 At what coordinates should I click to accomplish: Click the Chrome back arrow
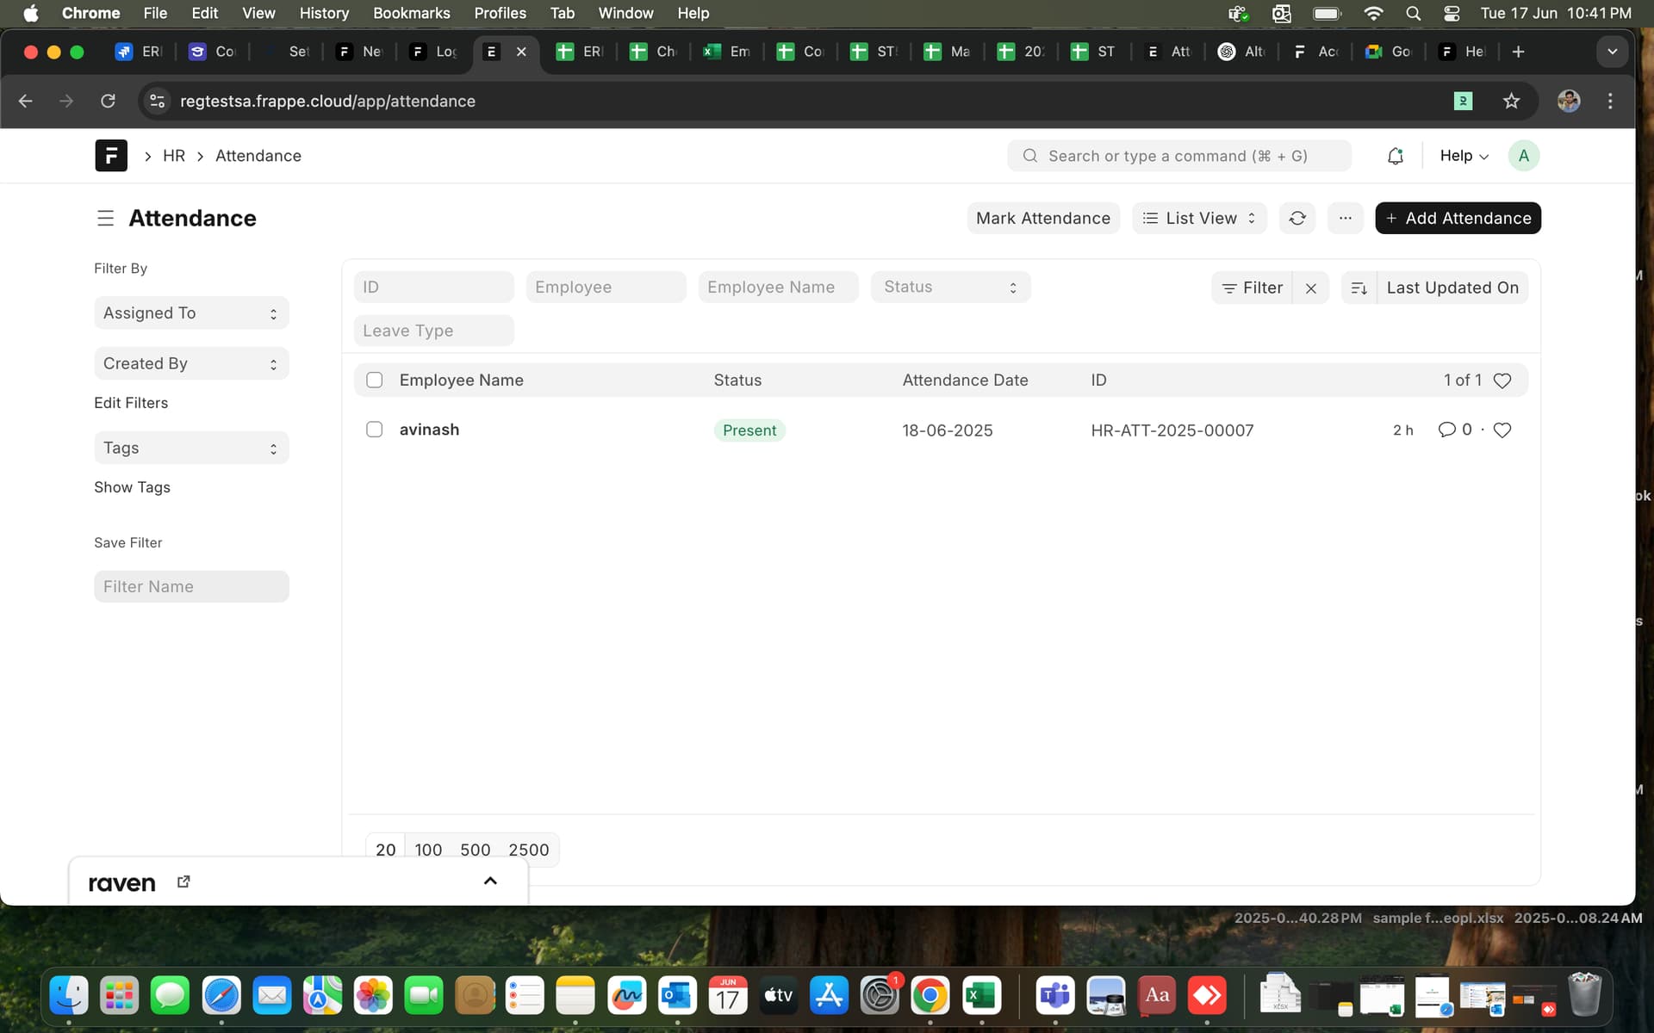(26, 101)
